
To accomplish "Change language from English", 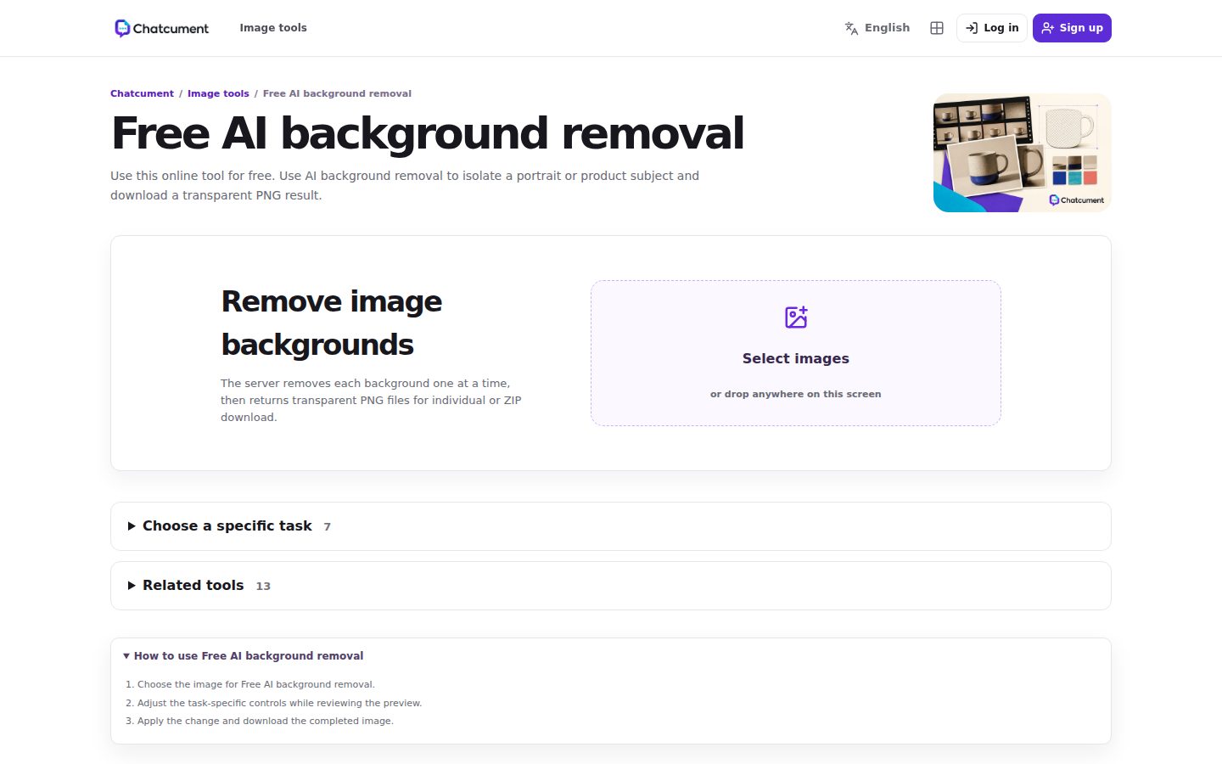I will pyautogui.click(x=877, y=28).
